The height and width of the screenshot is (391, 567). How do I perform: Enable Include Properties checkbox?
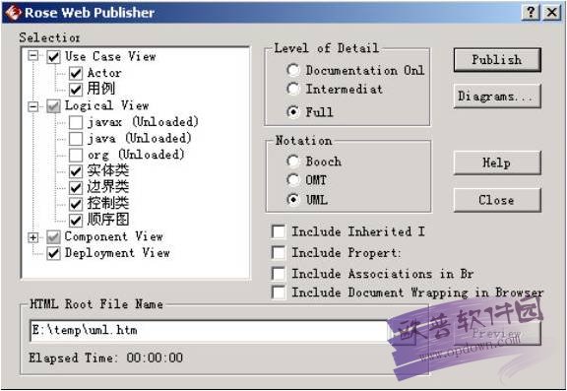click(279, 252)
